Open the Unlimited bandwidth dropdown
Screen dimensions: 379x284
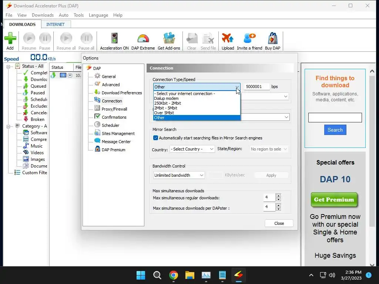(179, 175)
